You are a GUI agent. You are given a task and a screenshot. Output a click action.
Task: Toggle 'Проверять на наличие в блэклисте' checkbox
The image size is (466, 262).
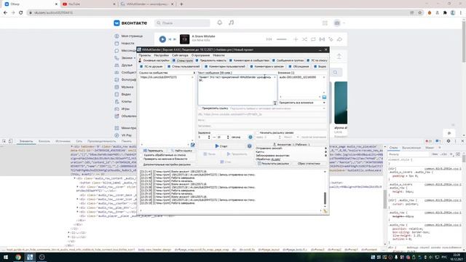point(141,159)
